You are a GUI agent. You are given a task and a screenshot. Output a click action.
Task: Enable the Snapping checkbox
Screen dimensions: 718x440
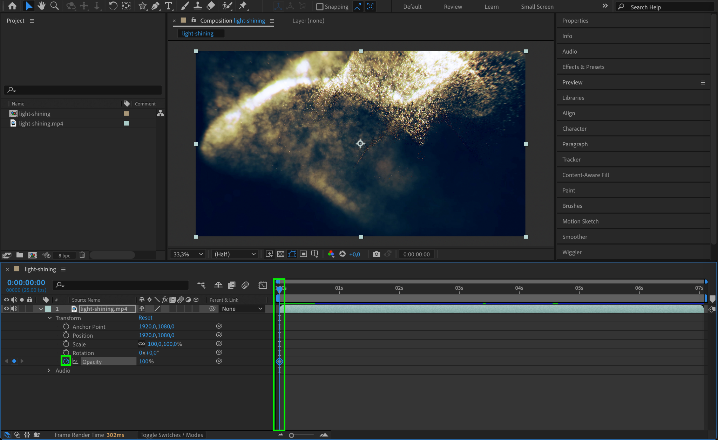pyautogui.click(x=319, y=7)
